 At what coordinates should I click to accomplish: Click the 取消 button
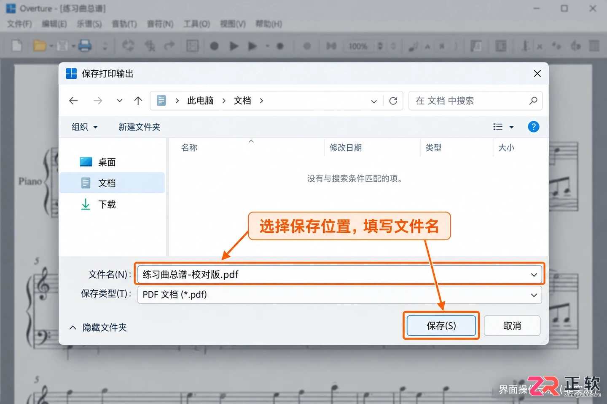(512, 326)
